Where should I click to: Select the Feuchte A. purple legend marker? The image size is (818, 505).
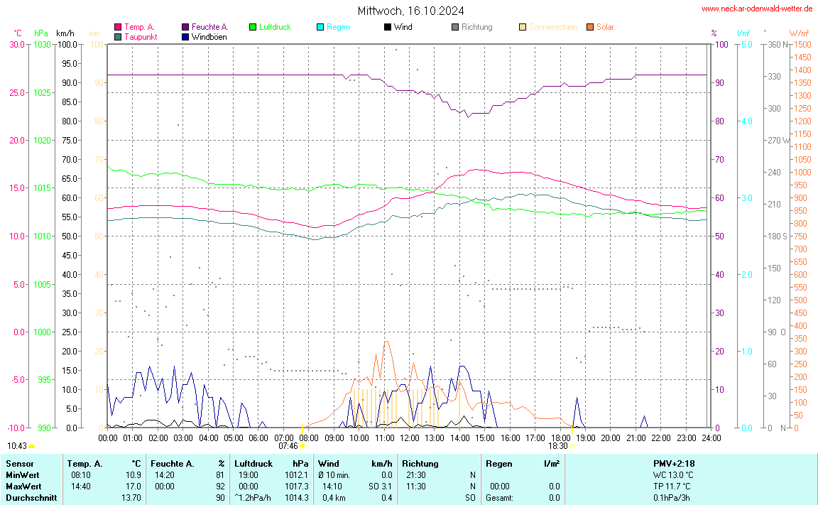click(185, 27)
